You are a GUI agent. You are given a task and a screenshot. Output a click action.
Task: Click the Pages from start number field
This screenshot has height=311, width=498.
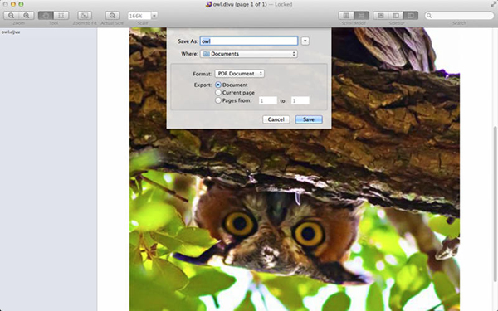[x=268, y=100]
